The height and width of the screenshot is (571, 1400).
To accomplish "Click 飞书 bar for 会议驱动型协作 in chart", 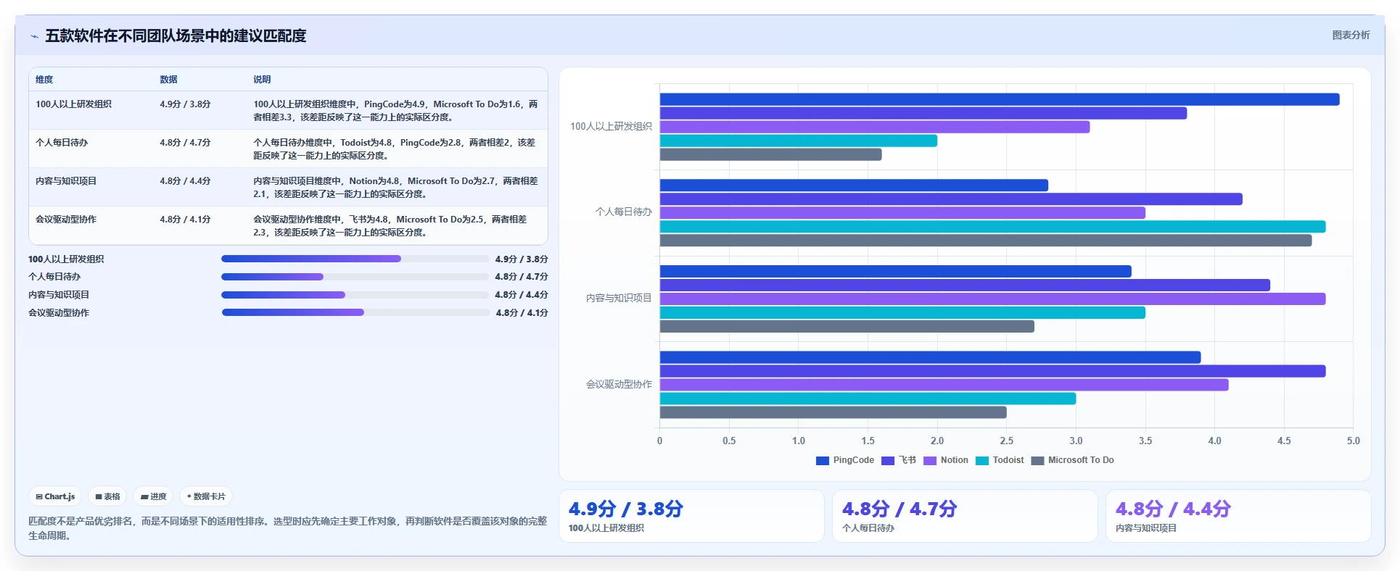I will tap(993, 371).
